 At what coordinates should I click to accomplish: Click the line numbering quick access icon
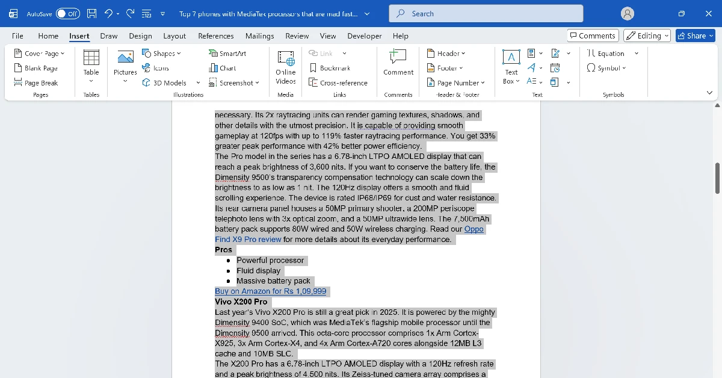click(146, 13)
